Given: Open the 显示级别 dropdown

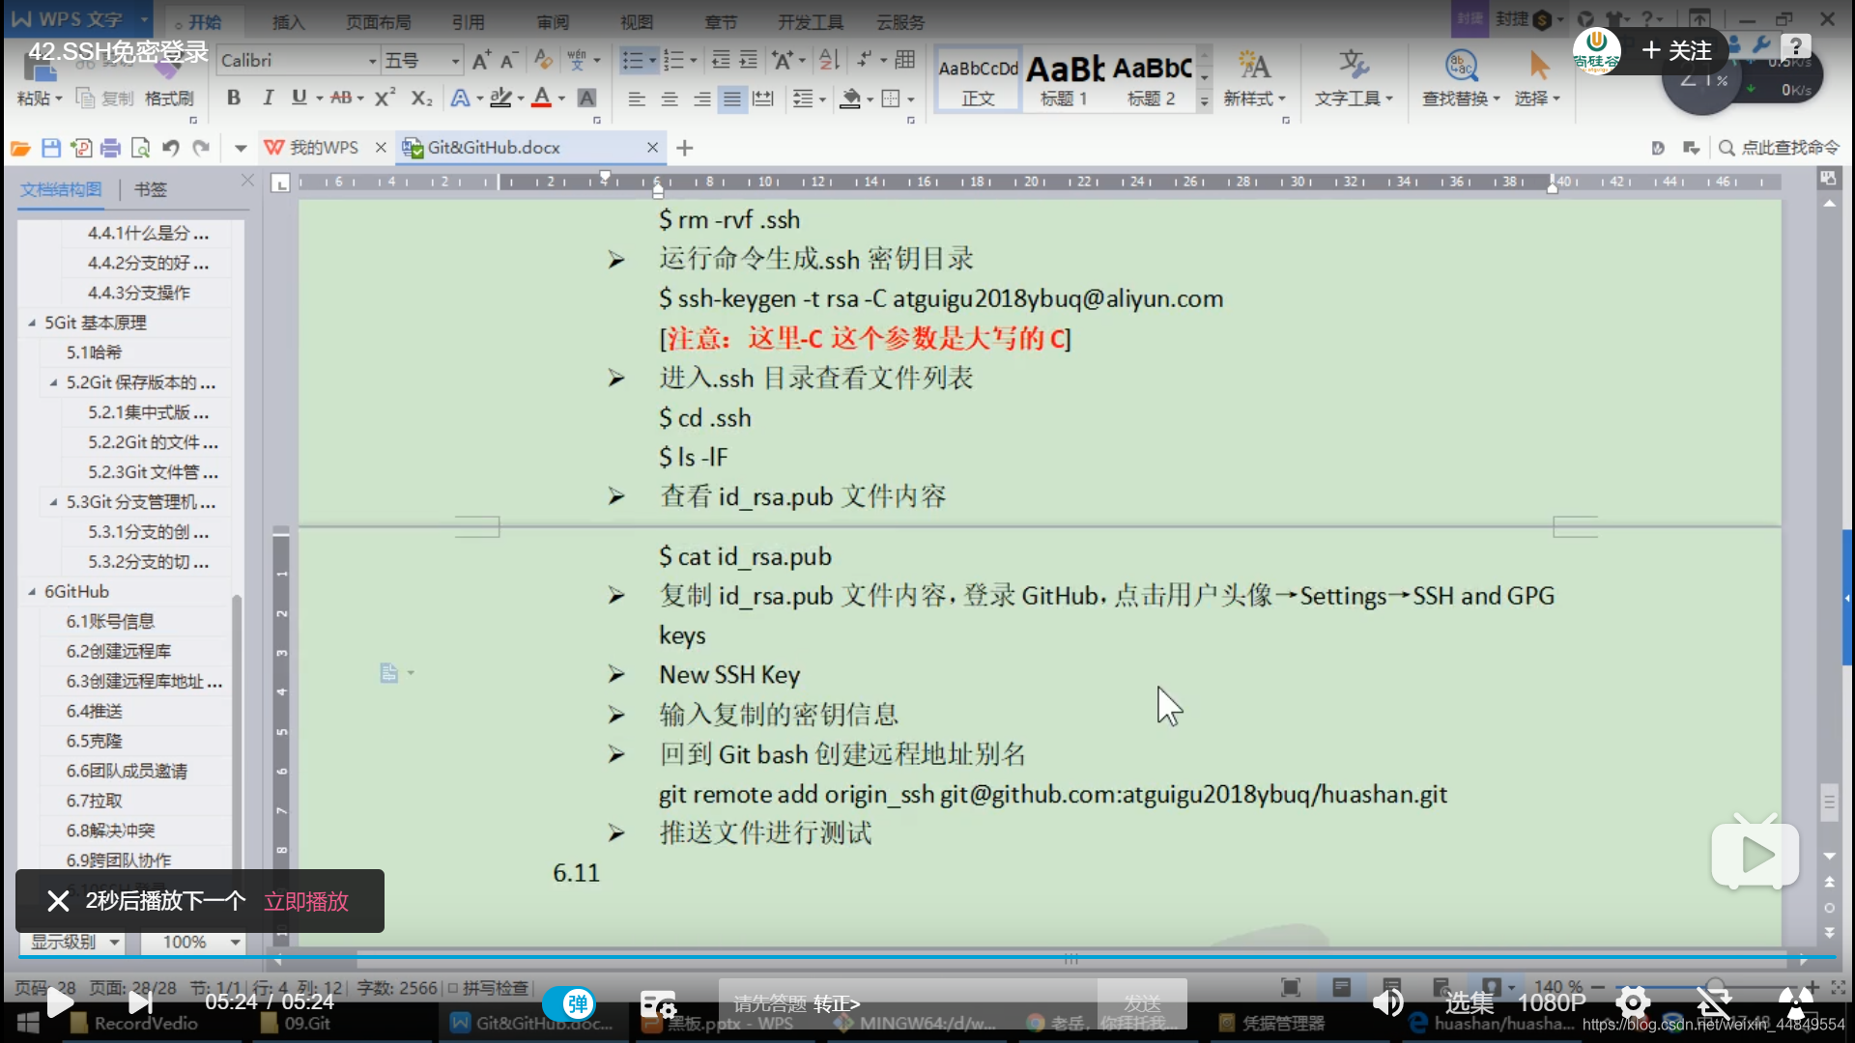Looking at the screenshot, I should pos(72,942).
